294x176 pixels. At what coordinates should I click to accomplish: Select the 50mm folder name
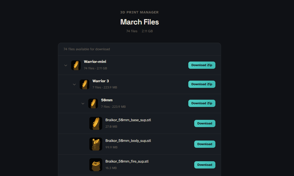107,100
